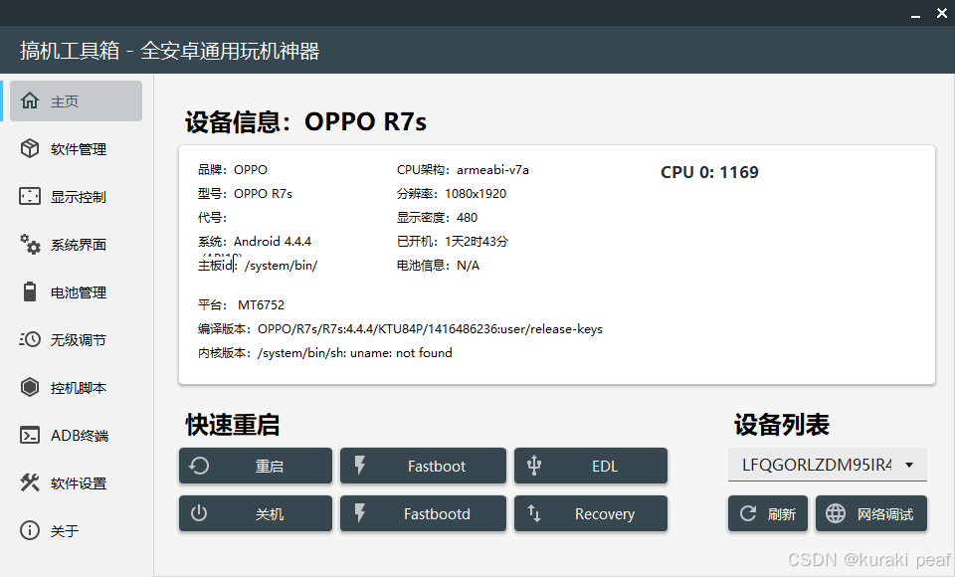Screen dimensions: 955x577
Task: Open the 软件管理 menu item
Action: [x=77, y=148]
